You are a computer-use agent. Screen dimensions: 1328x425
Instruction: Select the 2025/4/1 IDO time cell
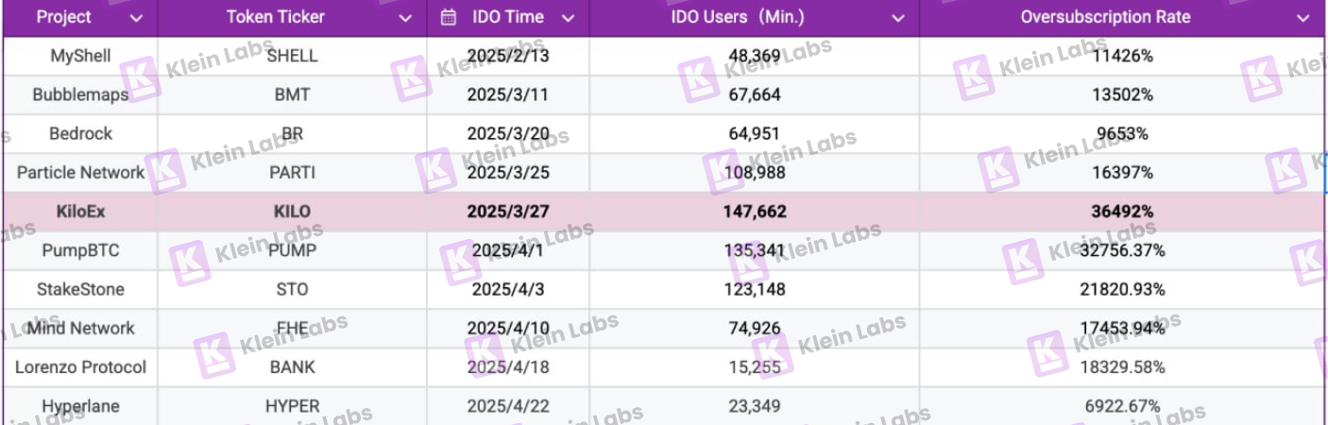[x=508, y=250]
